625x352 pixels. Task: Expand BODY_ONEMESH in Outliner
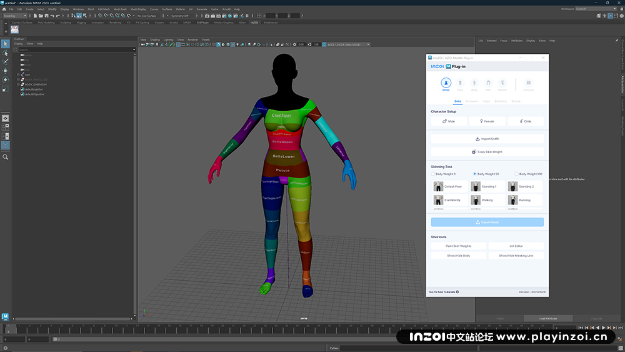click(18, 84)
